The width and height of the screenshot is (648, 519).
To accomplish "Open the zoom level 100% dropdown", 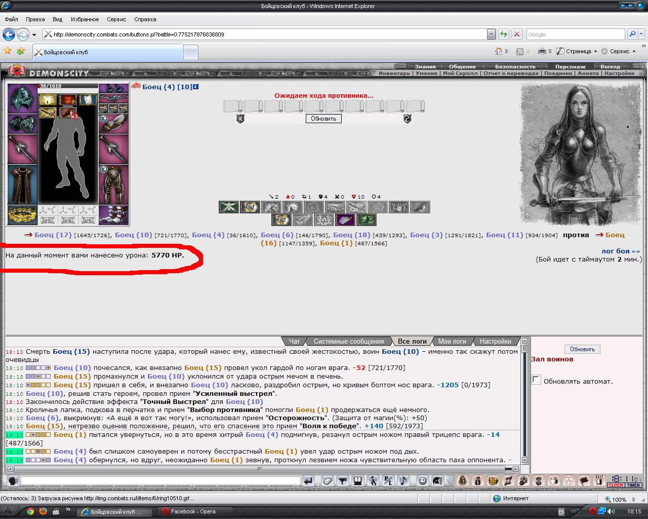I will pyautogui.click(x=632, y=499).
